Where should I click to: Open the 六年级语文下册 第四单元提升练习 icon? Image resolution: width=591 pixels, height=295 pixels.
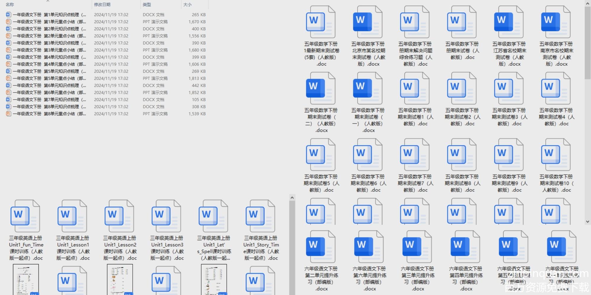click(x=465, y=247)
